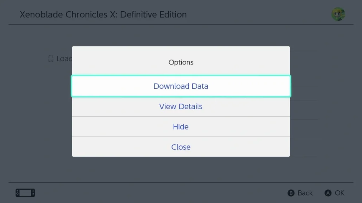Close the Options dialog via Close

(x=181, y=147)
